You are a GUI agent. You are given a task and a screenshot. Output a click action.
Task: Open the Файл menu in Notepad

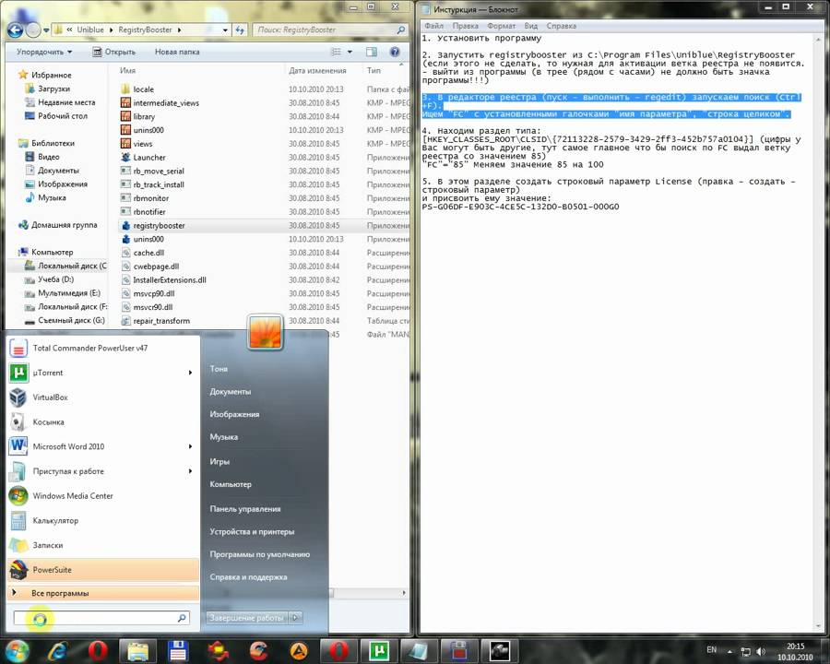click(433, 26)
